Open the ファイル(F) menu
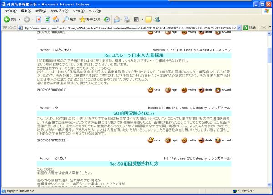 coord(10,10)
